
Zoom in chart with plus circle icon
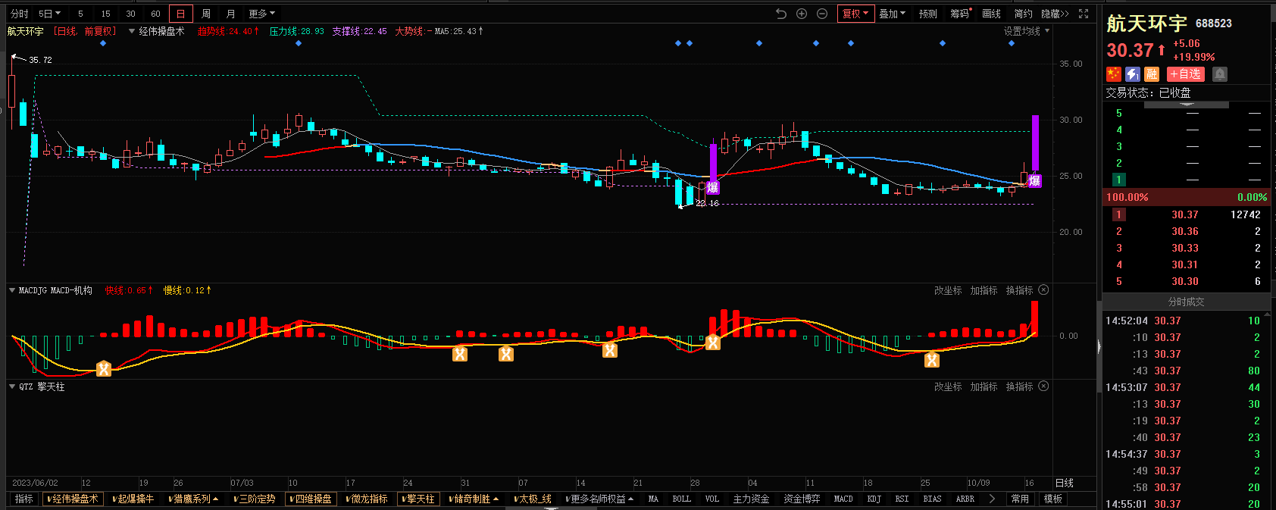click(x=802, y=14)
